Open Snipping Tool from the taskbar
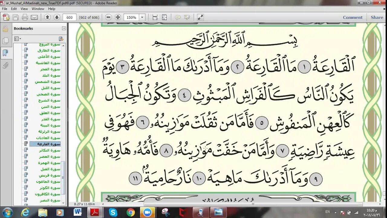The height and width of the screenshot is (218, 387). click(166, 212)
